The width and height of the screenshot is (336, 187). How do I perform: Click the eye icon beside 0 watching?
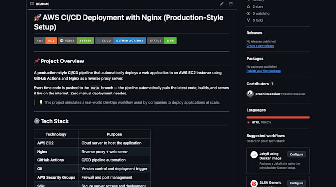[248, 13]
